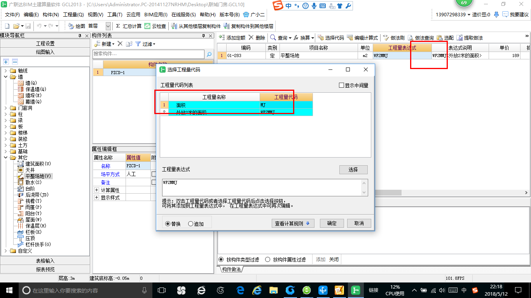
Task: Expand the 门窗洞 tree node
Action: click(x=6, y=108)
